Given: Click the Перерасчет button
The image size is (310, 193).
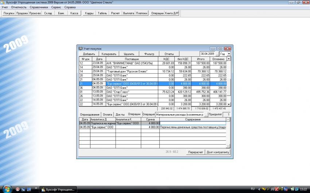Looking at the screenshot, I should pos(195,152).
